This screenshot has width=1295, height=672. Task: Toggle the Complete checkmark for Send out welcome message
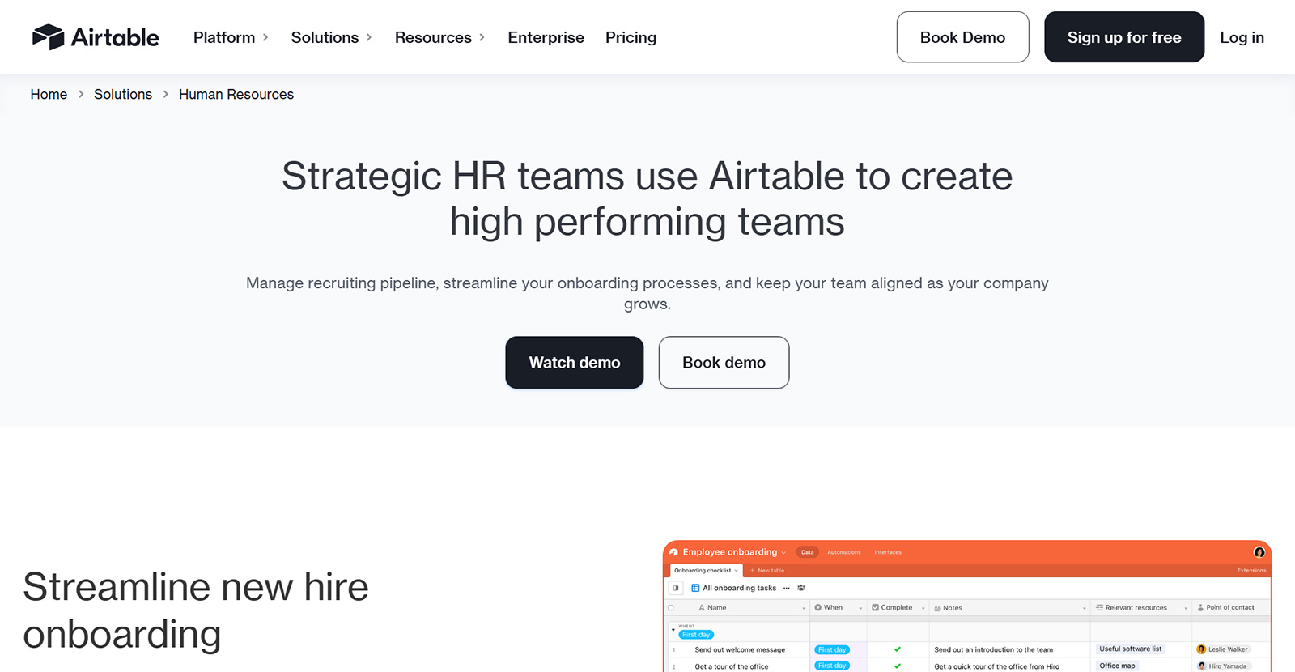coord(898,649)
